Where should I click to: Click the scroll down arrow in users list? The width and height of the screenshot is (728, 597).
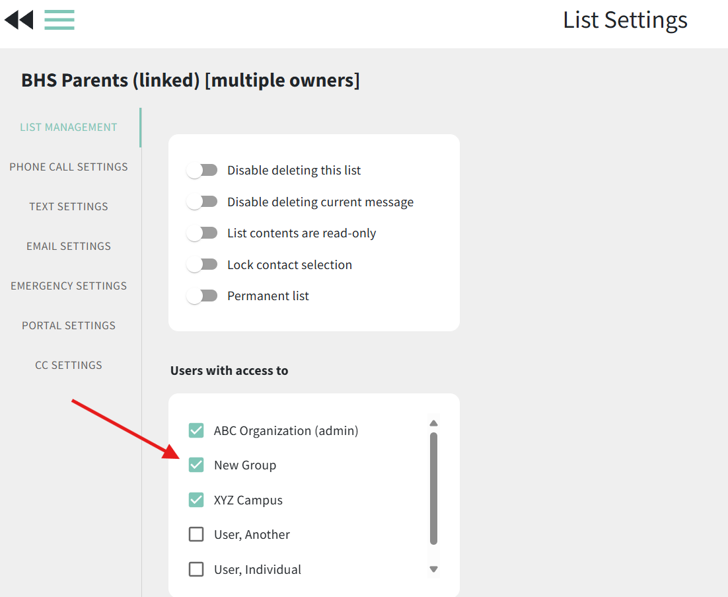click(x=433, y=569)
